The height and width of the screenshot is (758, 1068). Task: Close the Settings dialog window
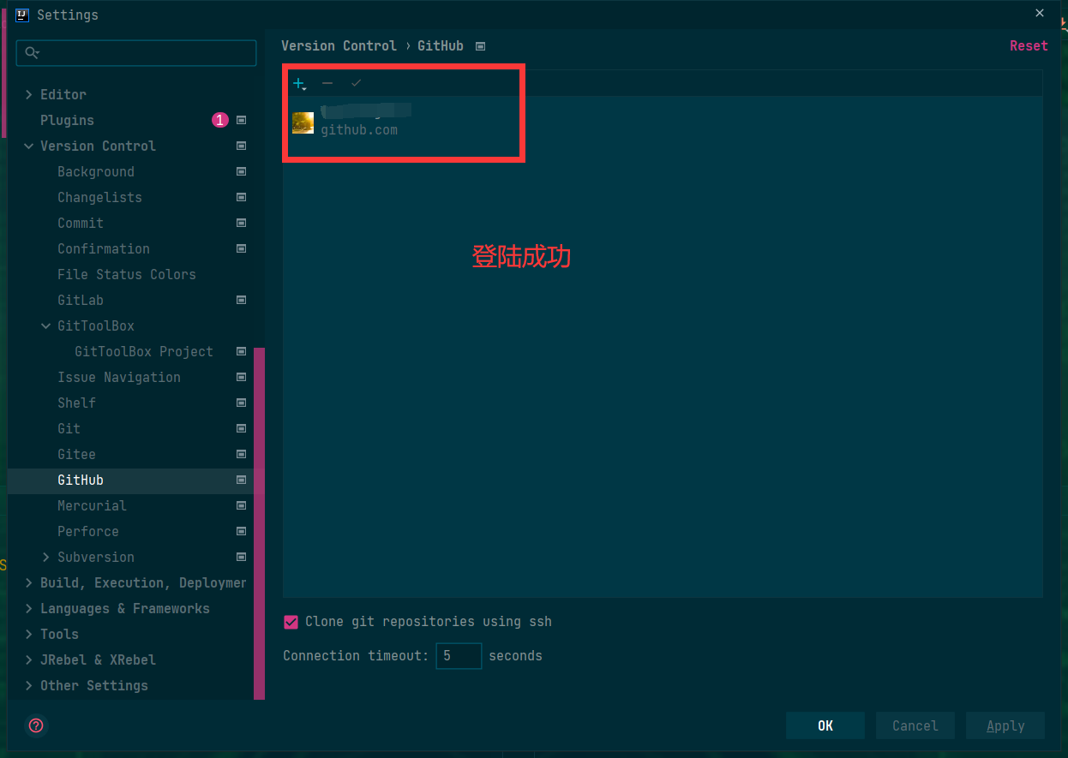tap(1040, 14)
